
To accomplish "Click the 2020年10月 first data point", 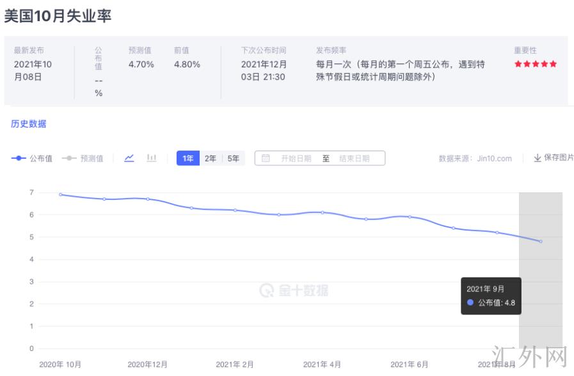I will [x=60, y=194].
